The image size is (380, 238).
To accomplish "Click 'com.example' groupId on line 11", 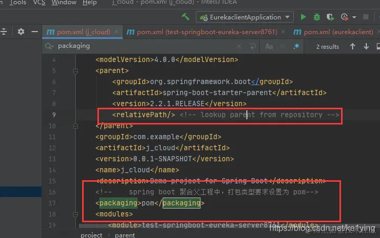I will tap(156, 137).
